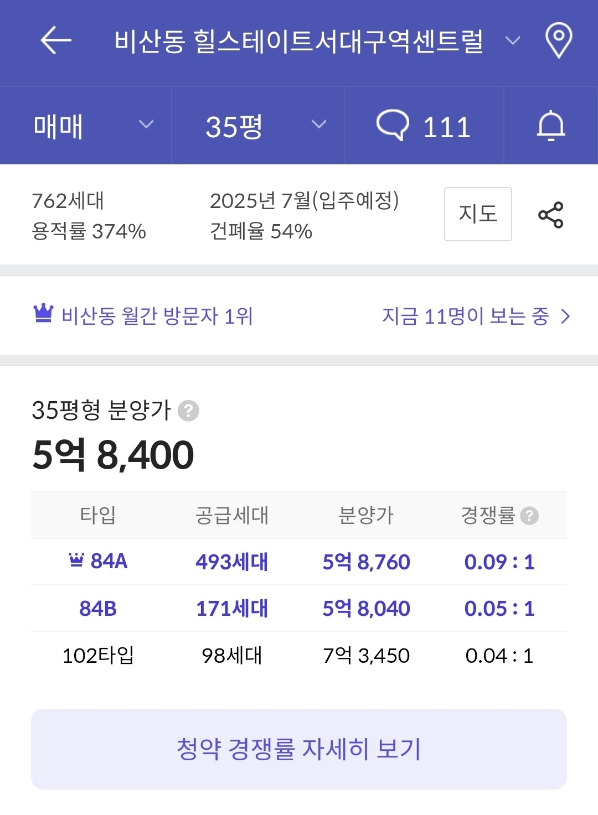This screenshot has width=598, height=815.
Task: Tap the chevron after 보는 중
Action: [x=565, y=316]
